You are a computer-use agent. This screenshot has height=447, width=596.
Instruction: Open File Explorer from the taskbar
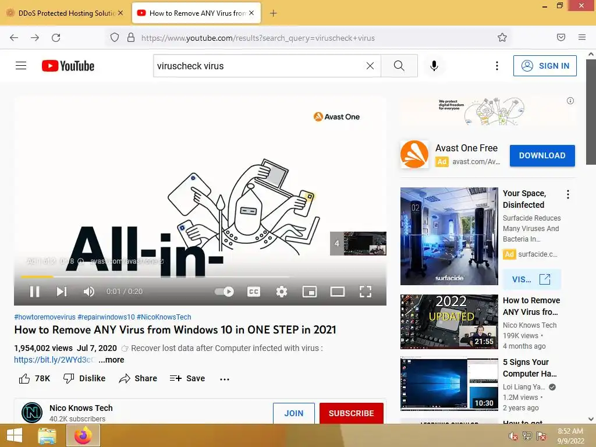tap(47, 435)
